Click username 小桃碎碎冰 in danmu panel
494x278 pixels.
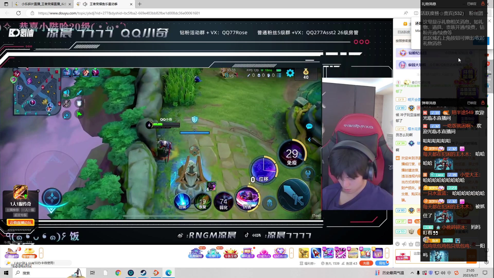pyautogui.click(x=453, y=227)
